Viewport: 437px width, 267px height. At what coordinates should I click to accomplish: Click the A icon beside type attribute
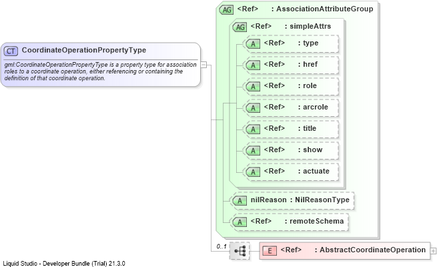(253, 44)
